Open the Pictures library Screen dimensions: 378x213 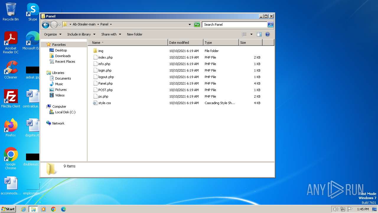pyautogui.click(x=61, y=90)
